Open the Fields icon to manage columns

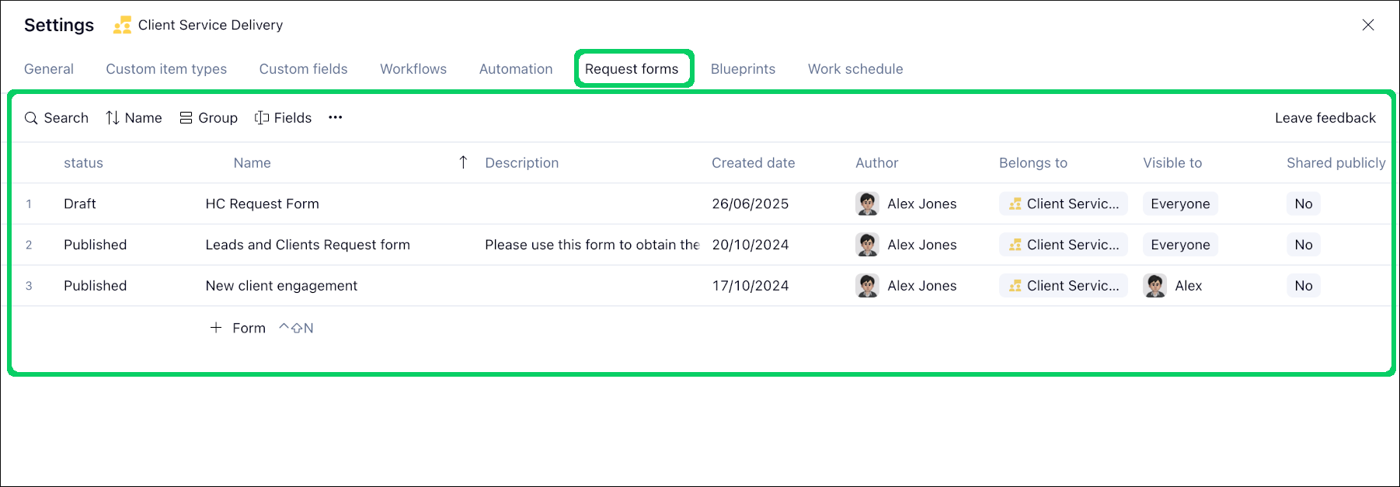point(262,117)
